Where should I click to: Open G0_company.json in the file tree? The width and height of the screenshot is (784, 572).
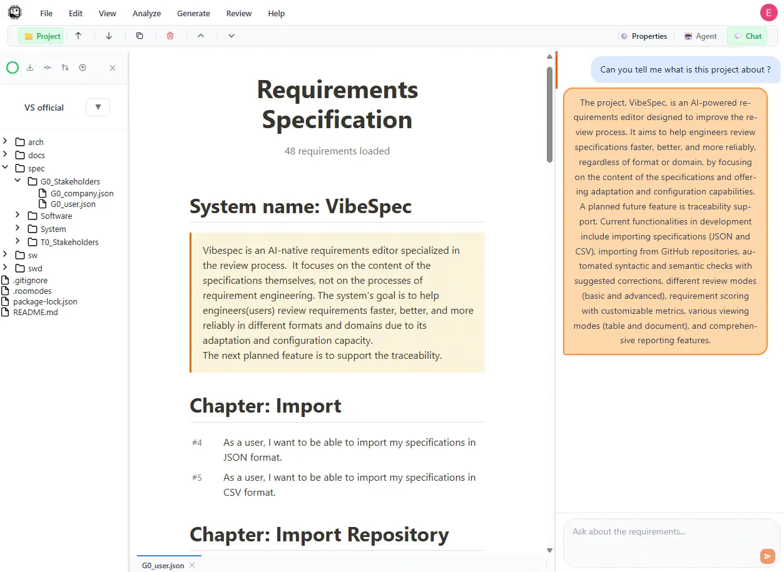(x=81, y=193)
